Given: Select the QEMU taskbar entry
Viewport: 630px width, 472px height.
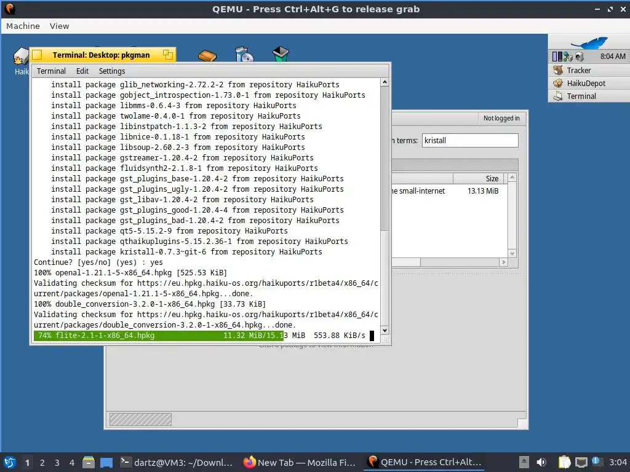Looking at the screenshot, I should pyautogui.click(x=425, y=462).
